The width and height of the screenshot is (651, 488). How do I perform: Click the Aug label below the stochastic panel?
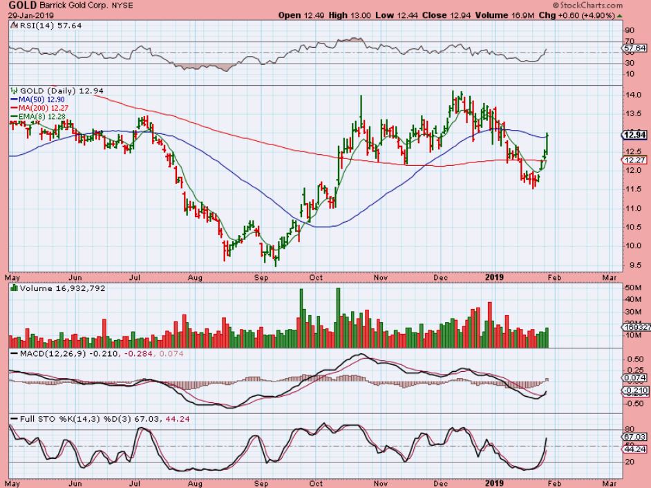tap(195, 483)
